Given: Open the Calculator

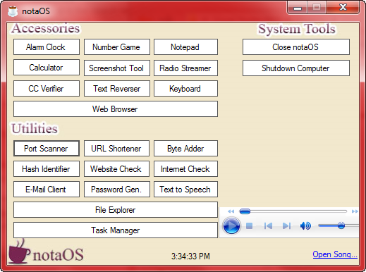Looking at the screenshot, I should pyautogui.click(x=47, y=68).
